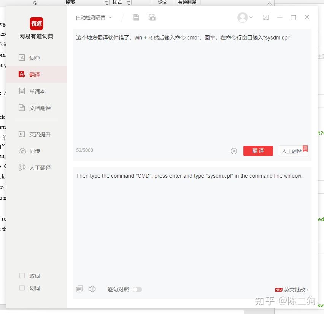
Task: Click the 英语提升 play icon
Action: [22, 134]
